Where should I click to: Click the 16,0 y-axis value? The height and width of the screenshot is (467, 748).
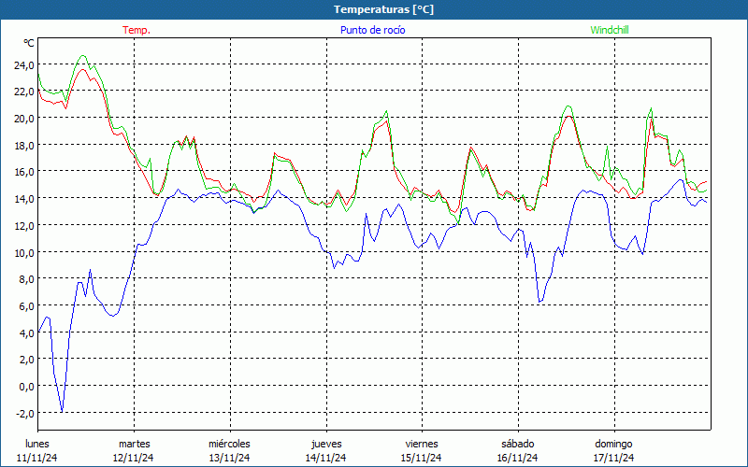24,172
